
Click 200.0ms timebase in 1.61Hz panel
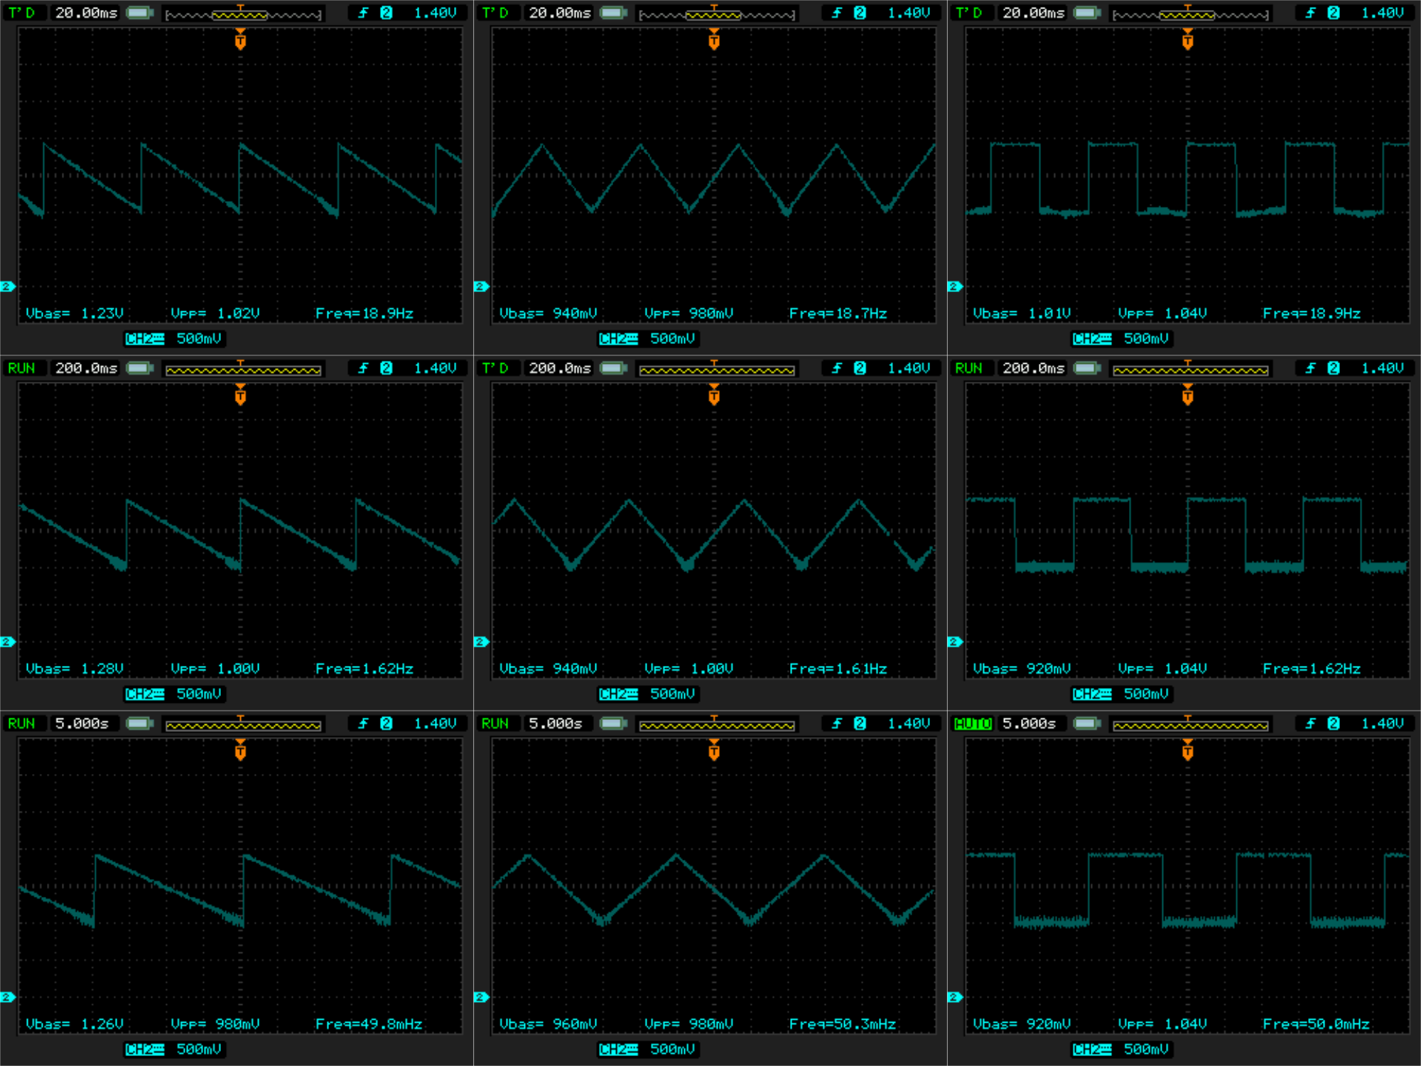[x=560, y=368]
